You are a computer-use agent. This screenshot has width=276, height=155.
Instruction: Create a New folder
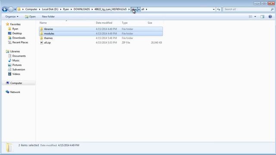(48, 16)
